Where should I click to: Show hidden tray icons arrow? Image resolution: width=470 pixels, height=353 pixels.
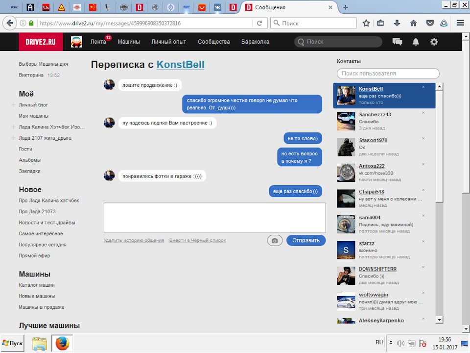pos(391,343)
